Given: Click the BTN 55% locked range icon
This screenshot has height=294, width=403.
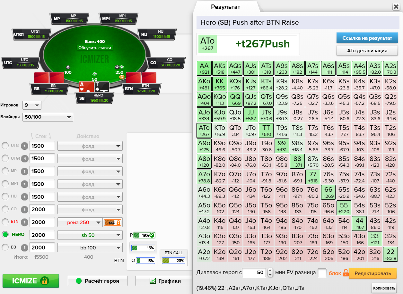Looking at the screenshot, I should pyautogui.click(x=112, y=223).
